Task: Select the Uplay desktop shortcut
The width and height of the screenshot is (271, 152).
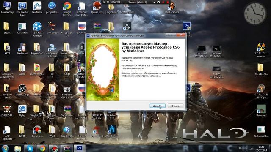Action: [22, 111]
